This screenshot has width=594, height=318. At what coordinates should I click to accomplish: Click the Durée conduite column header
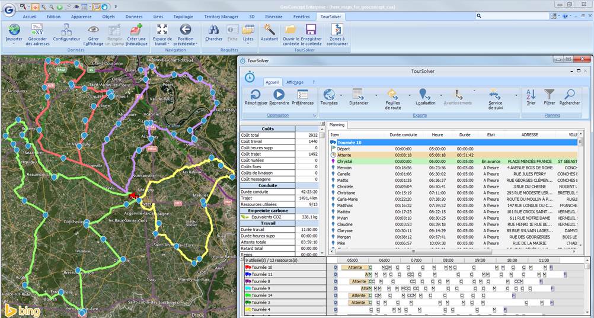tap(403, 135)
